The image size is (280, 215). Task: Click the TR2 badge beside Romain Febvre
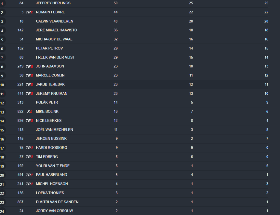pyautogui.click(x=30, y=12)
